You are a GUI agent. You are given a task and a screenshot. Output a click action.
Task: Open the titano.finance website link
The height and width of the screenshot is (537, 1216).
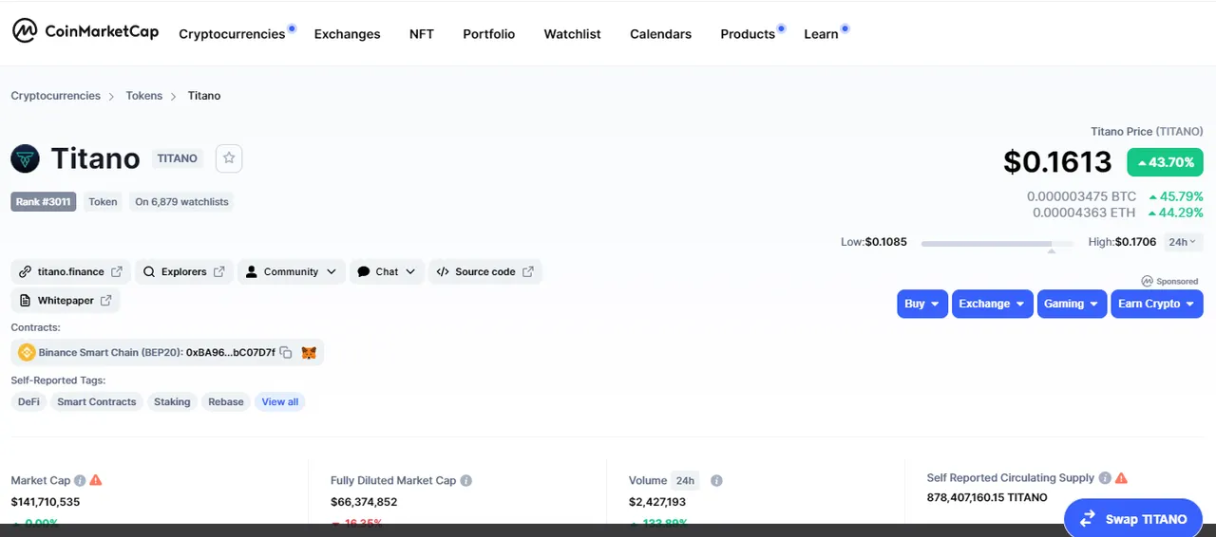pyautogui.click(x=71, y=271)
